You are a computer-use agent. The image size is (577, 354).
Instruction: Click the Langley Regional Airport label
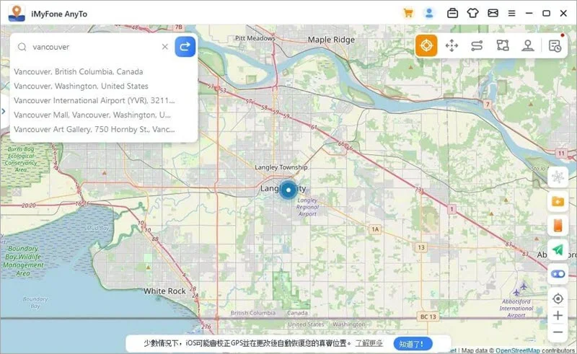point(307,207)
